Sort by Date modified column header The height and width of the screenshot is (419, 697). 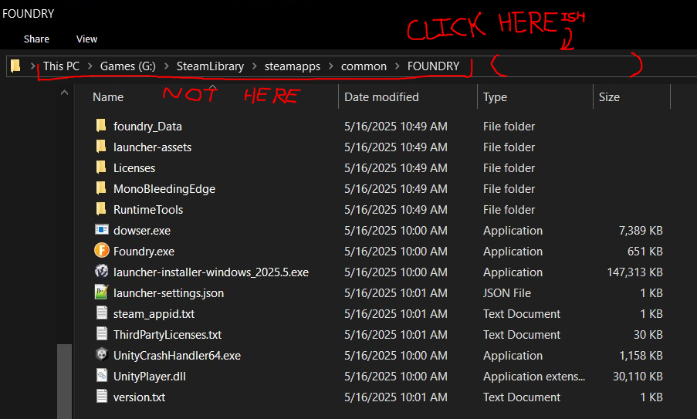point(381,97)
